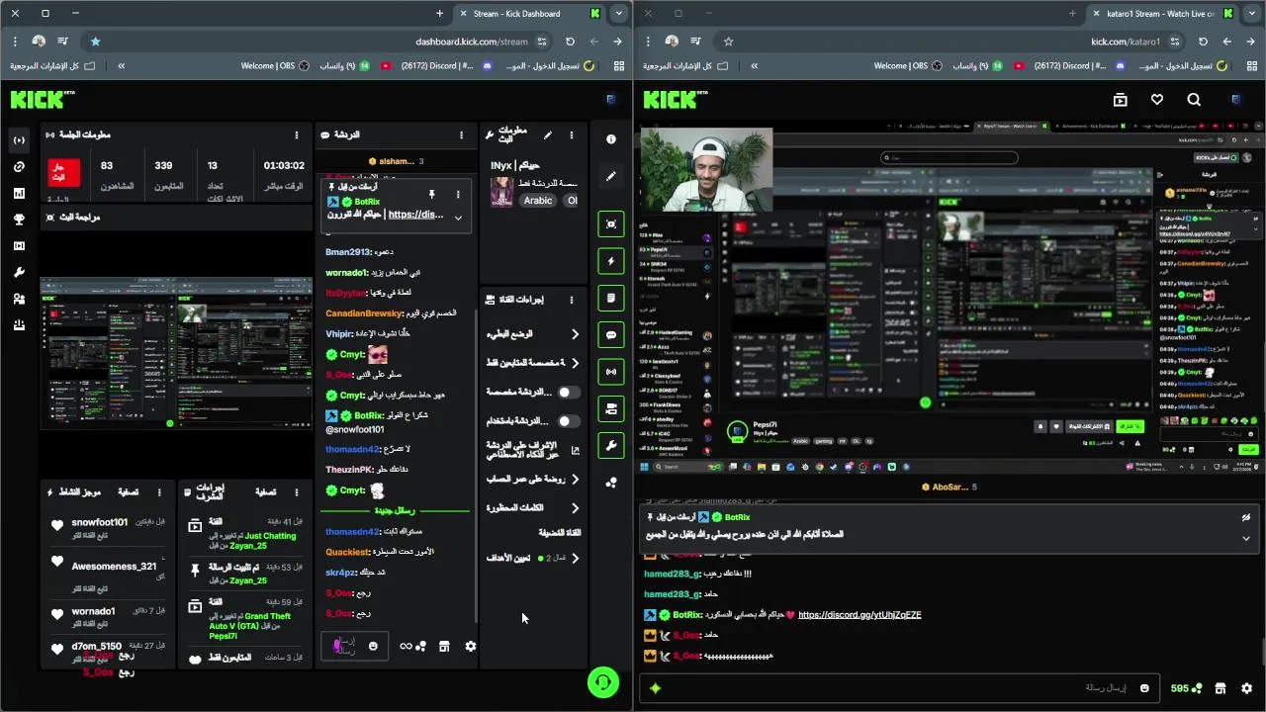Open the tab search dropdown in the right browser
This screenshot has height=712, width=1266.
[1251, 14]
